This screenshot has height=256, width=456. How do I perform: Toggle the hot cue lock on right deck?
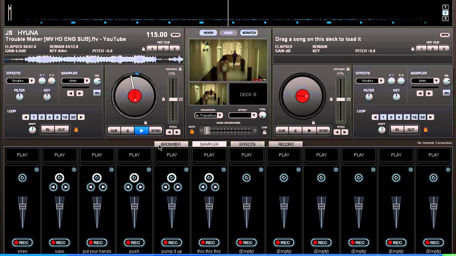point(413,49)
